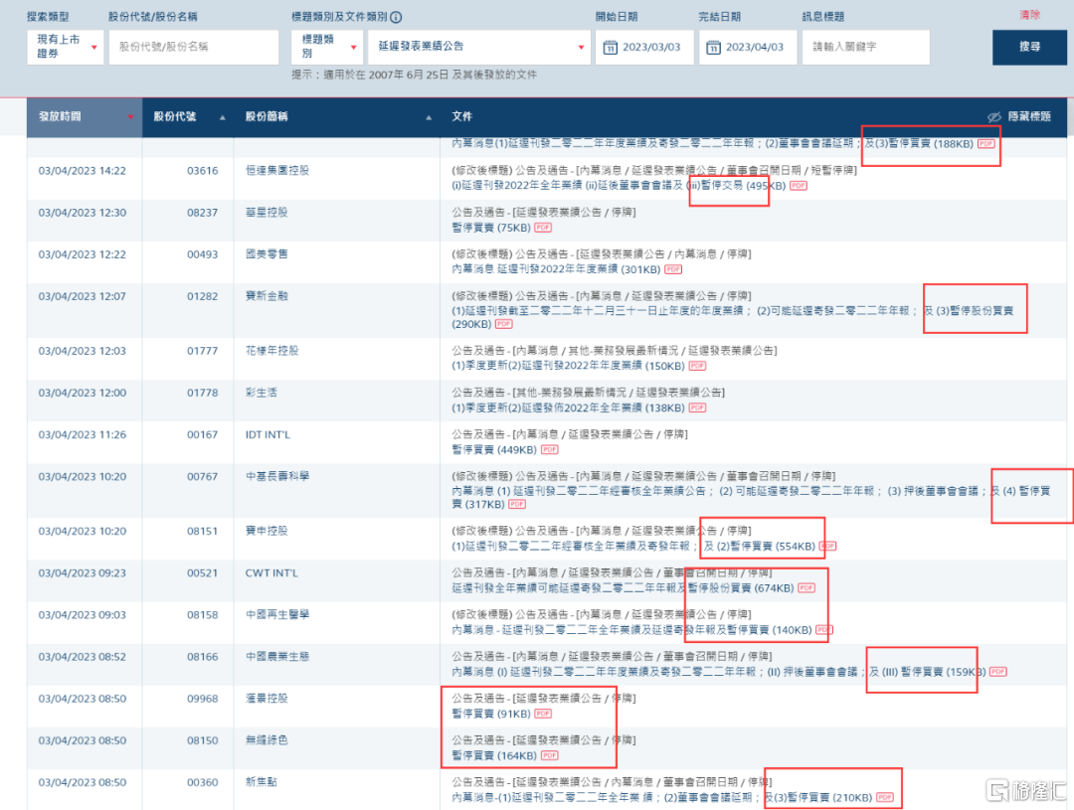
Task: Click stock name 新焦點
Action: point(261,782)
